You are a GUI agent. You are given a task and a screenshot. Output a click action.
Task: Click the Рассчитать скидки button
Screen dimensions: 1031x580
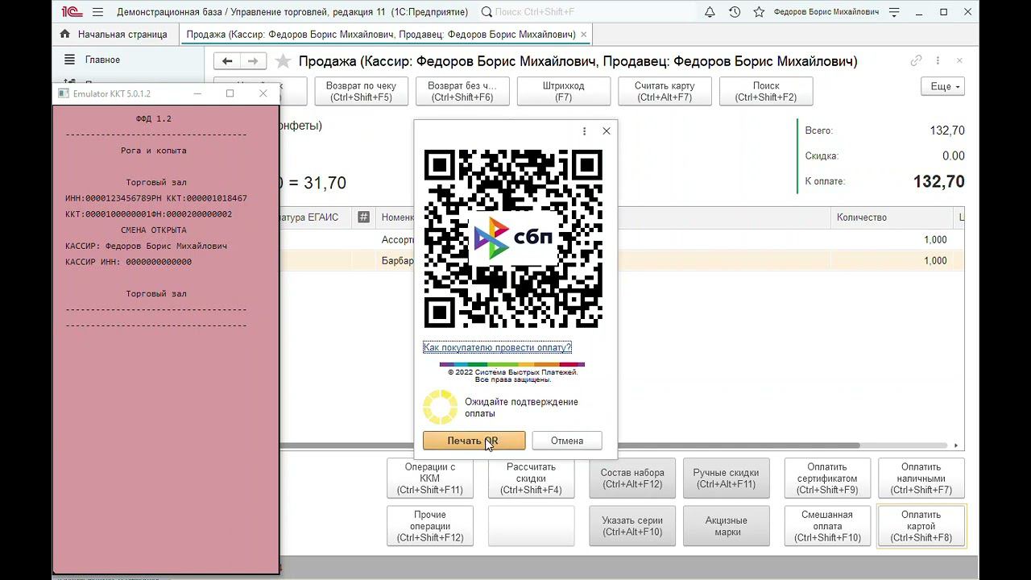point(532,478)
